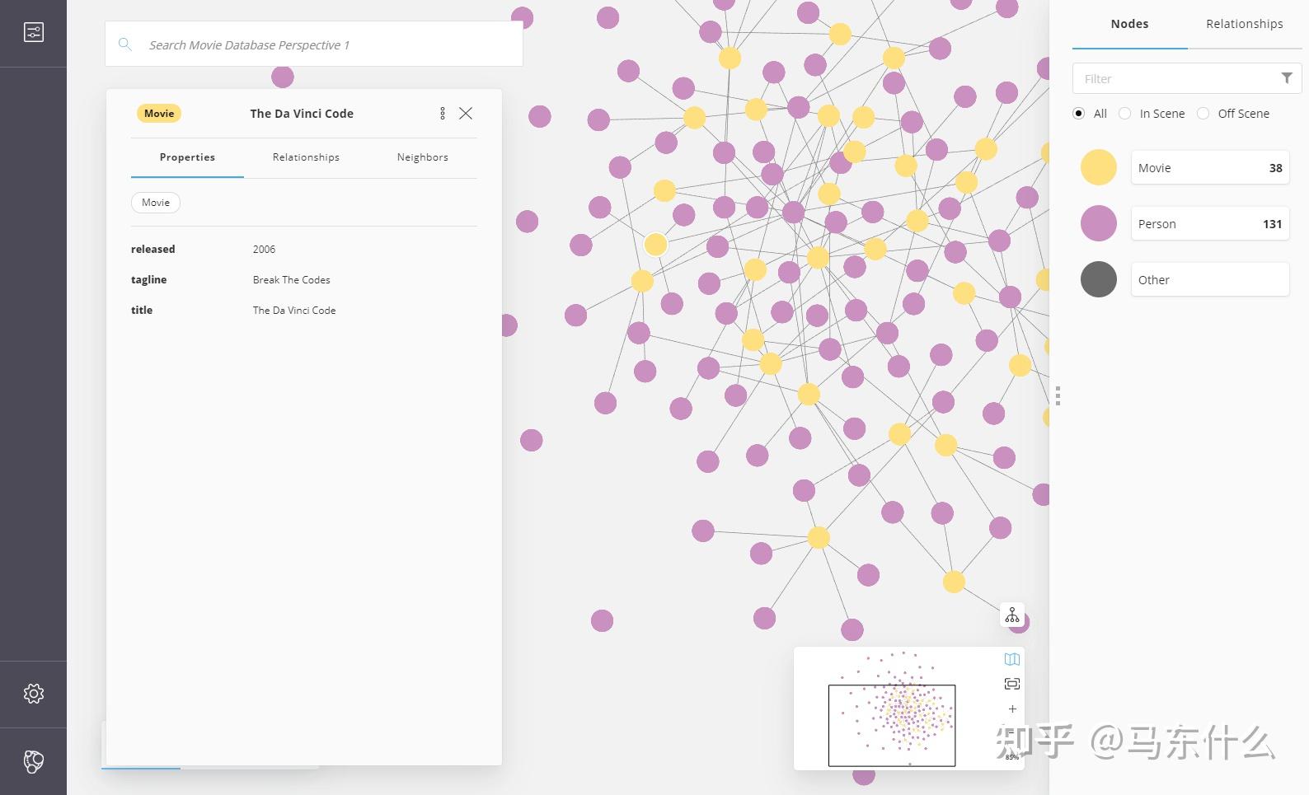Activate the hierarchical layout icon

point(1012,615)
